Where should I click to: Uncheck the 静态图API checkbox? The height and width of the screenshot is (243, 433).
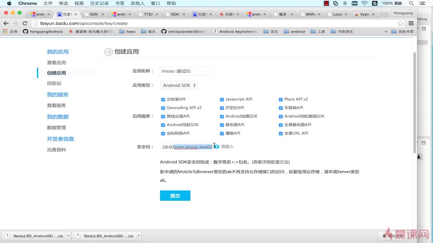tap(222, 125)
